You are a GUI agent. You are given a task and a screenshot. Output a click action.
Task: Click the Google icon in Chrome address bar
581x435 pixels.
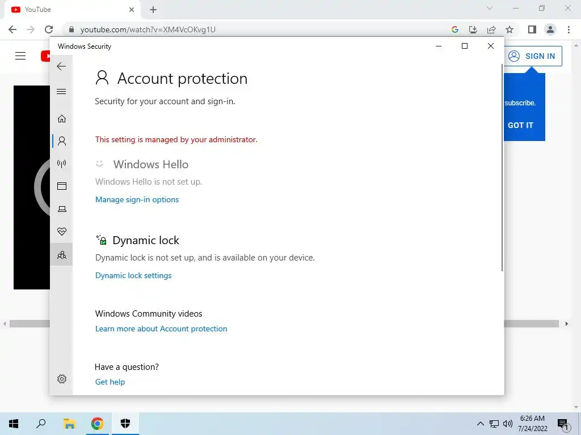pyautogui.click(x=455, y=29)
